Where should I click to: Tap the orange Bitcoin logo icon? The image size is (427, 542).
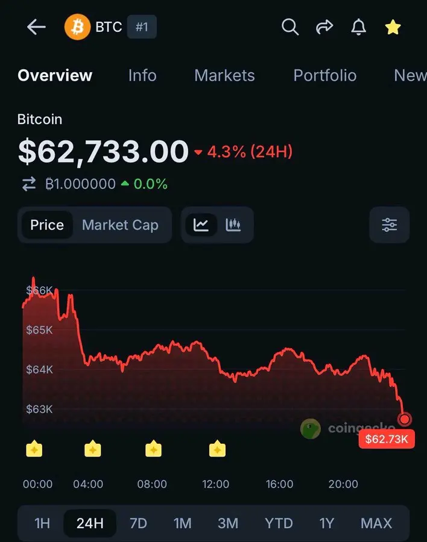tap(77, 27)
